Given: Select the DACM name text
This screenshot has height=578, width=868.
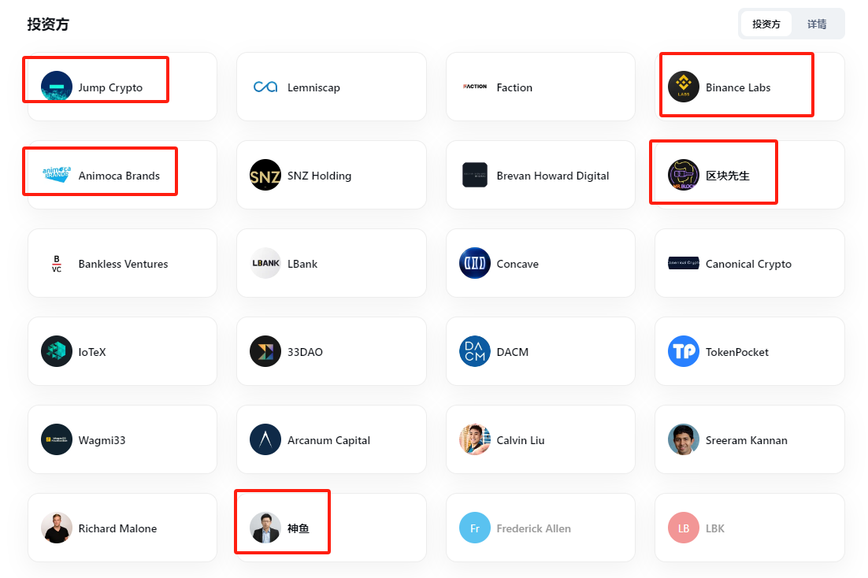Looking at the screenshot, I should [x=512, y=351].
